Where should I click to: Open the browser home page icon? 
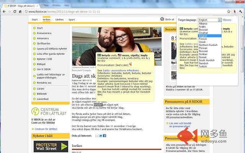(x=20, y=11)
